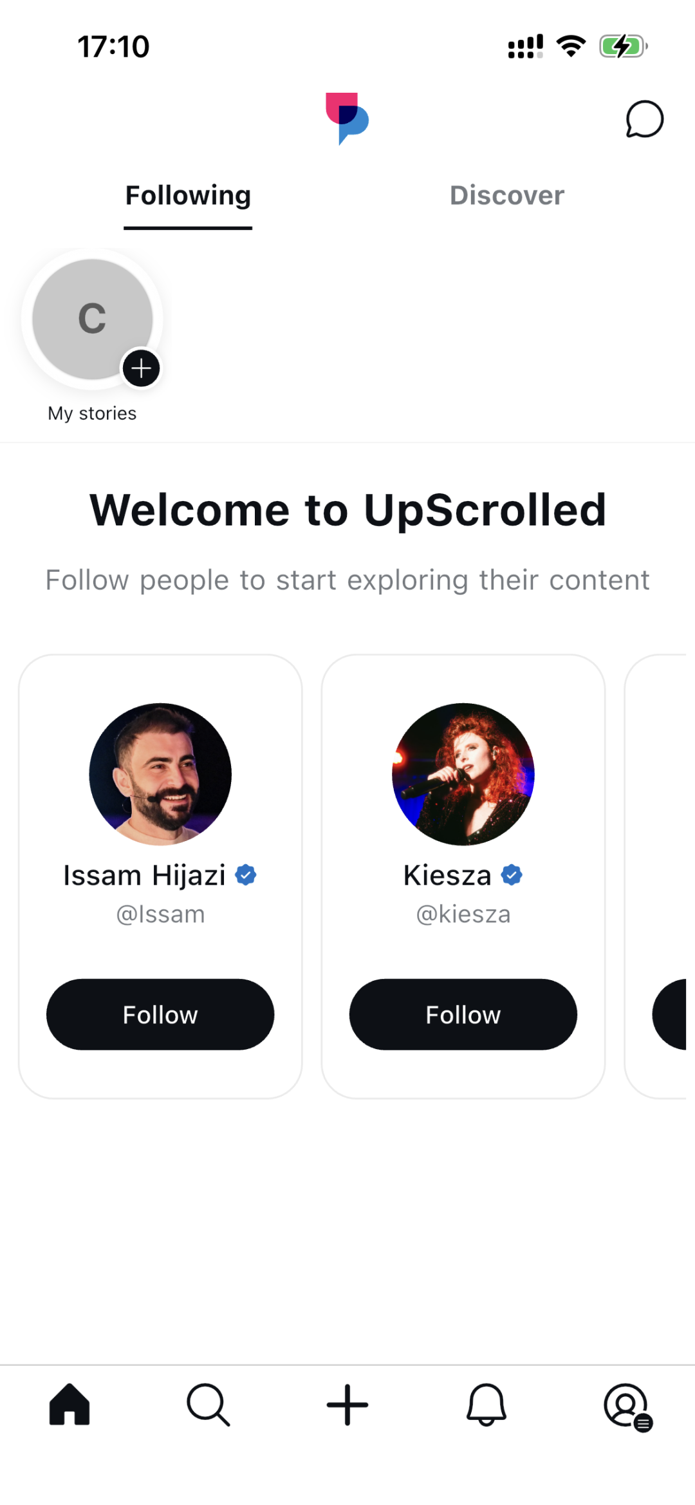Screen dimensions: 695x1505
Task: Follow Issam Hijazi
Action: pyautogui.click(x=160, y=1014)
